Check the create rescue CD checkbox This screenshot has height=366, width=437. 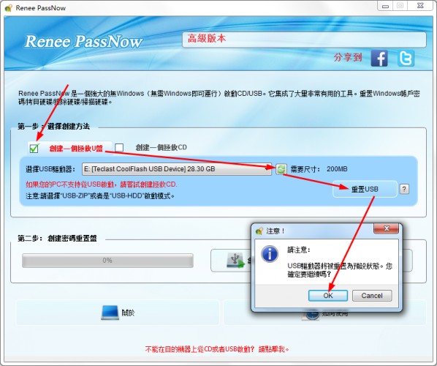(x=119, y=147)
